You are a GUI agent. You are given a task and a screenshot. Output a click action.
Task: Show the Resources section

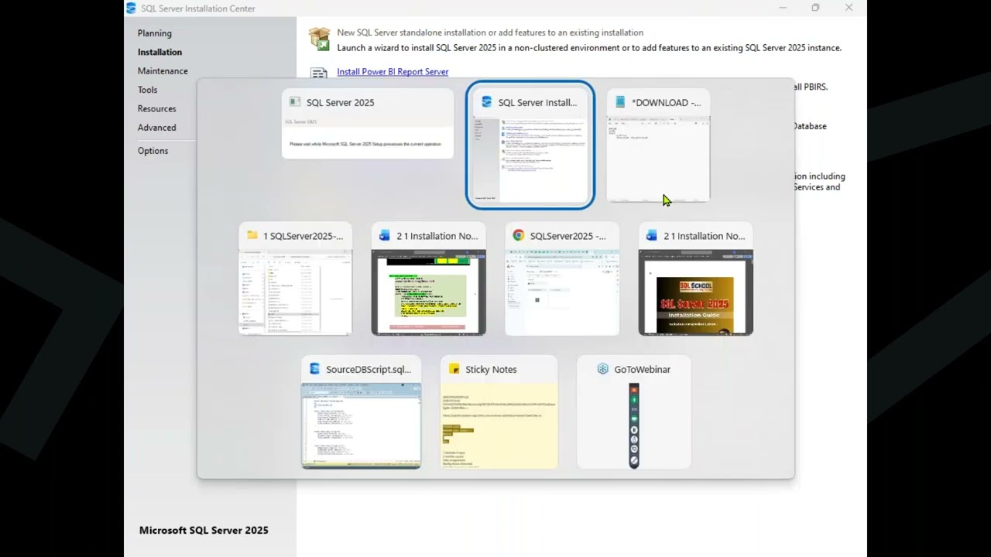156,109
